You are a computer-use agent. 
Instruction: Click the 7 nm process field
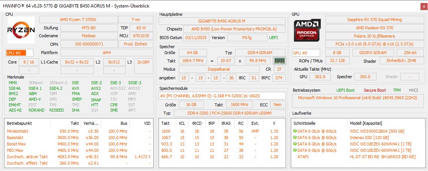pyautogui.click(x=136, y=20)
